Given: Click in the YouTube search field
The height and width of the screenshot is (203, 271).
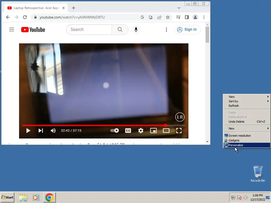Looking at the screenshot, I should [89, 30].
